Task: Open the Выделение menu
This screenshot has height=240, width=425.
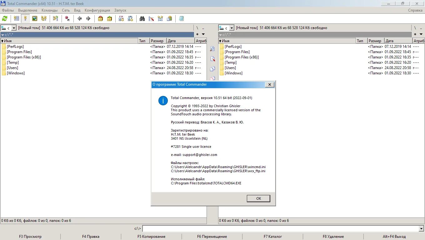Action: click(28, 10)
